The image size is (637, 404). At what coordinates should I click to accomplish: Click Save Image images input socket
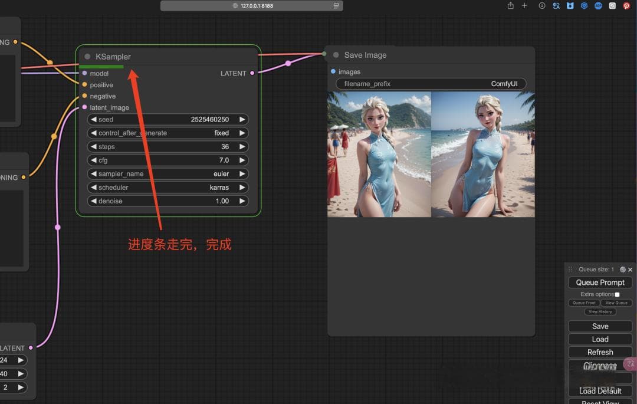(333, 71)
